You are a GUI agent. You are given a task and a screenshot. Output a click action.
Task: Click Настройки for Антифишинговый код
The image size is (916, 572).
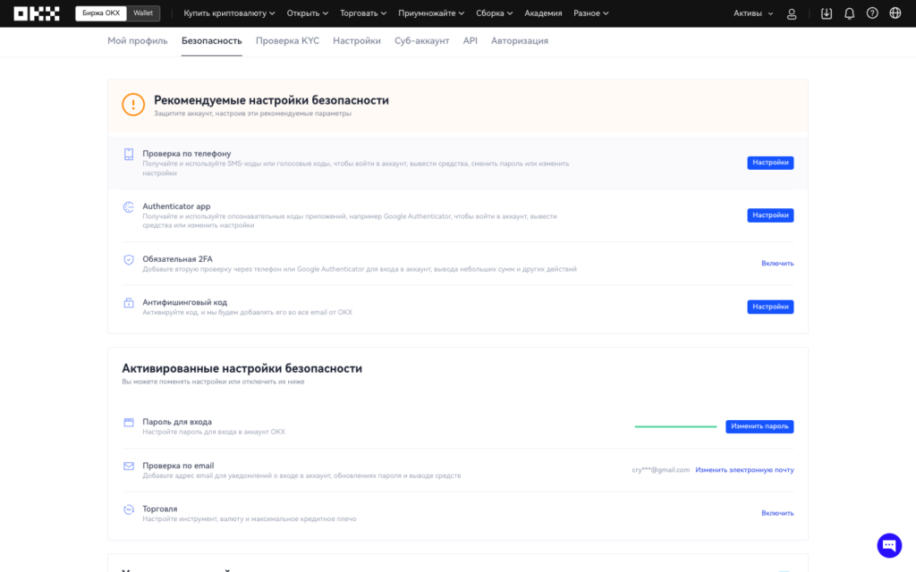tap(770, 307)
